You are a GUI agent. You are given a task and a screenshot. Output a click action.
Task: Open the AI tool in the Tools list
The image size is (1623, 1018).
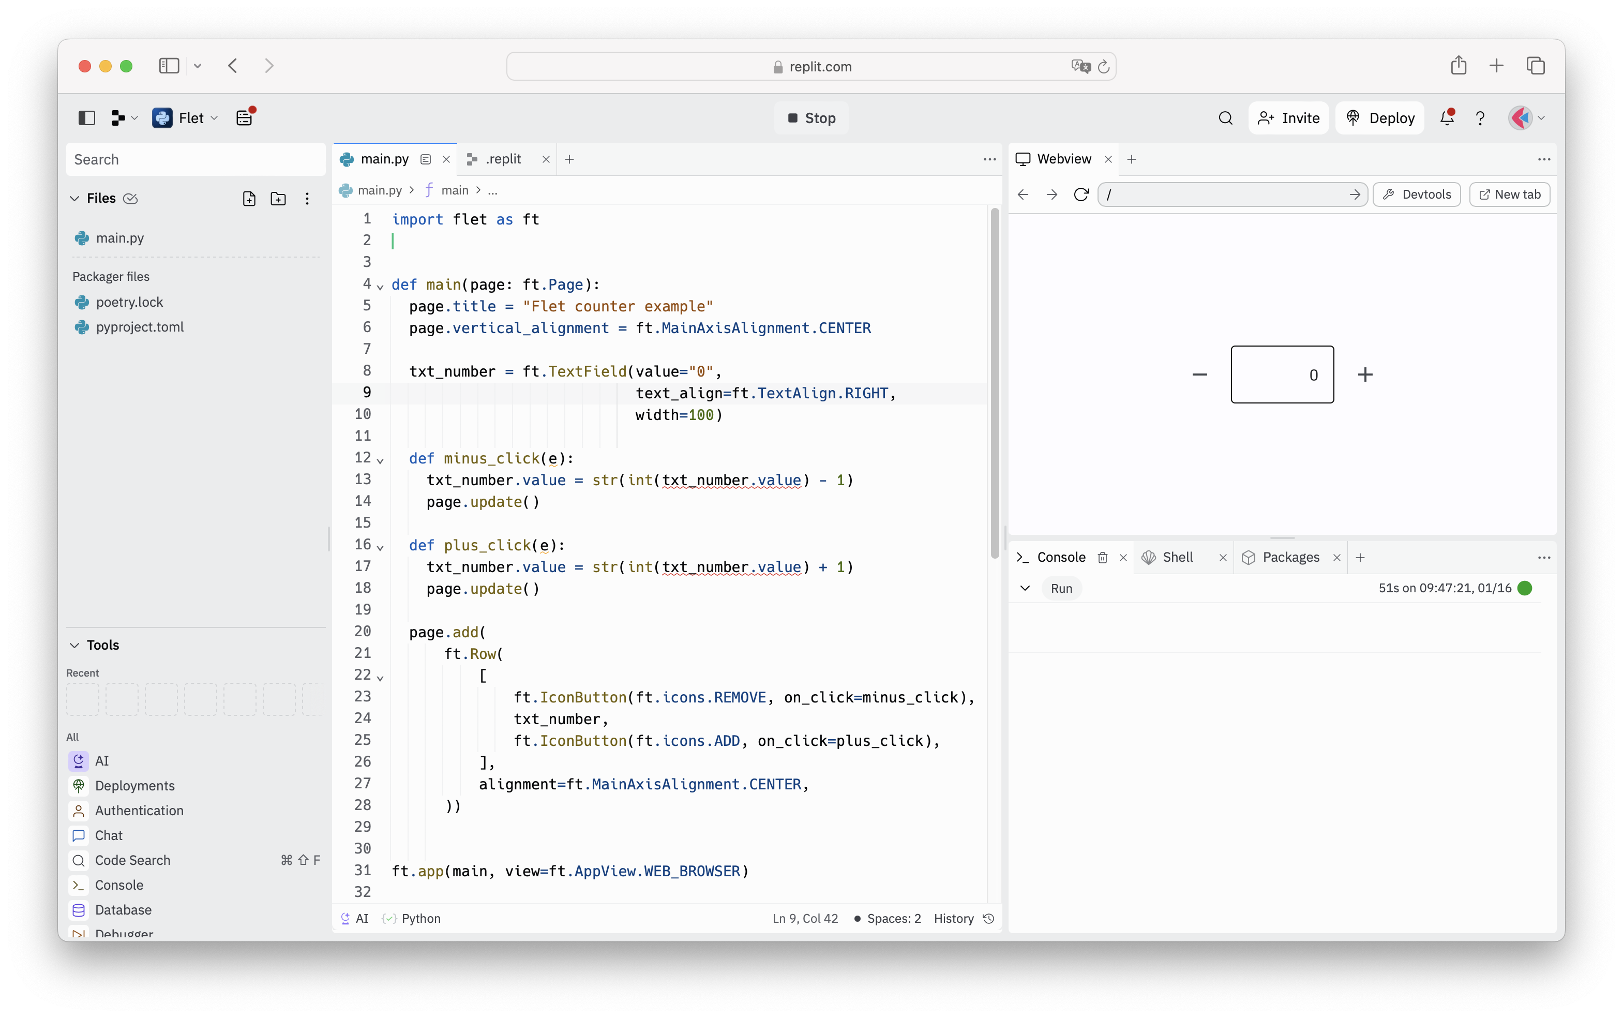[102, 761]
